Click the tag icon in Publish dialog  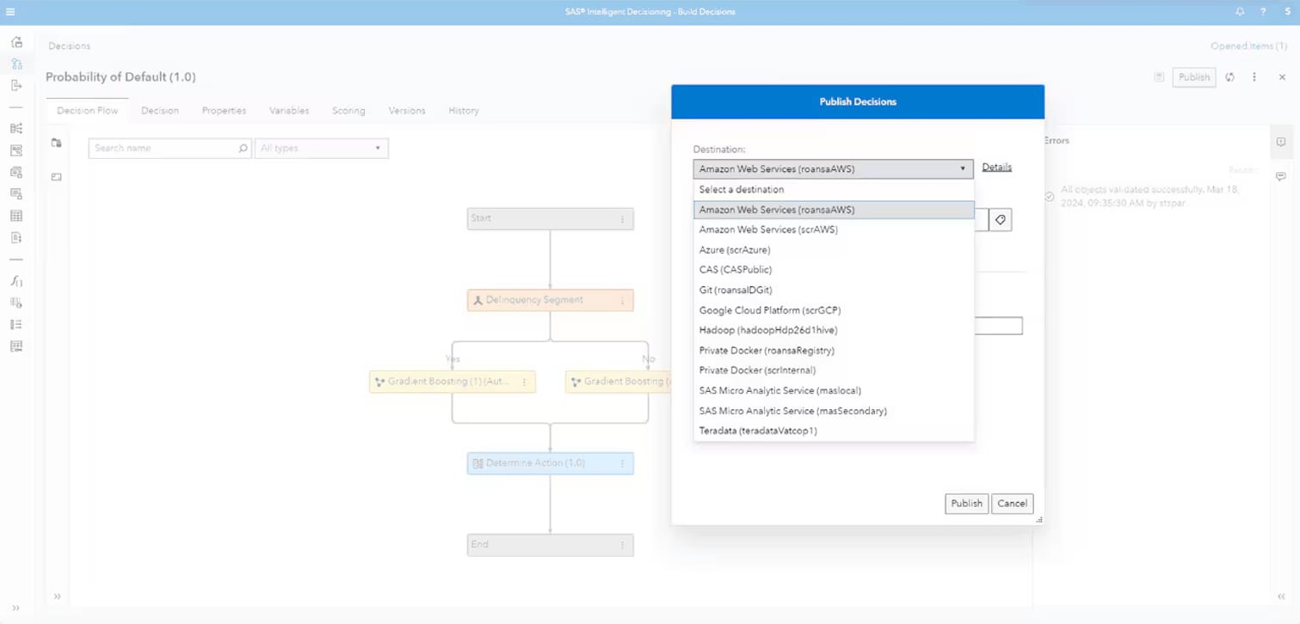pos(1001,220)
